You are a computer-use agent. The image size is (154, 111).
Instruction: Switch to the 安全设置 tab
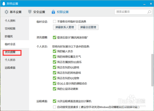tap(37, 12)
